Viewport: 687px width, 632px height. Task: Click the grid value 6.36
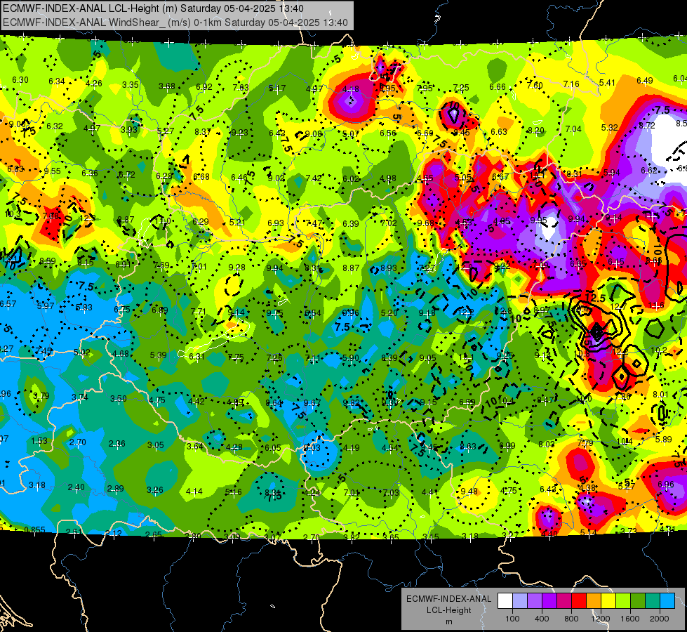[90, 173]
